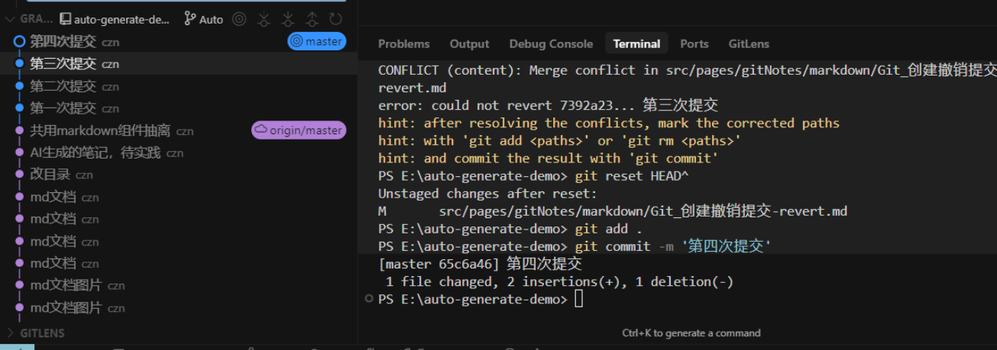
Task: Select the 第三次提交 commit in graph
Action: point(63,64)
